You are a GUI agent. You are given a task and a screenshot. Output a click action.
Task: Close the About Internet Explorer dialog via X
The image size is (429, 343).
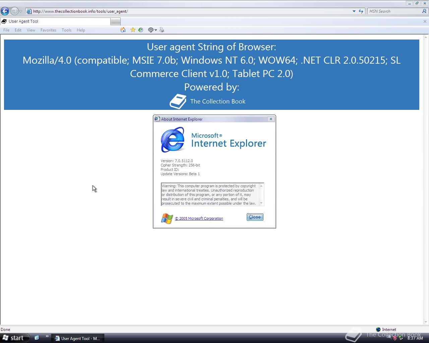click(x=271, y=119)
